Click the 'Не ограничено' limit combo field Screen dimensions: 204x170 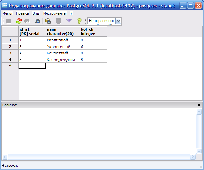click(x=101, y=21)
